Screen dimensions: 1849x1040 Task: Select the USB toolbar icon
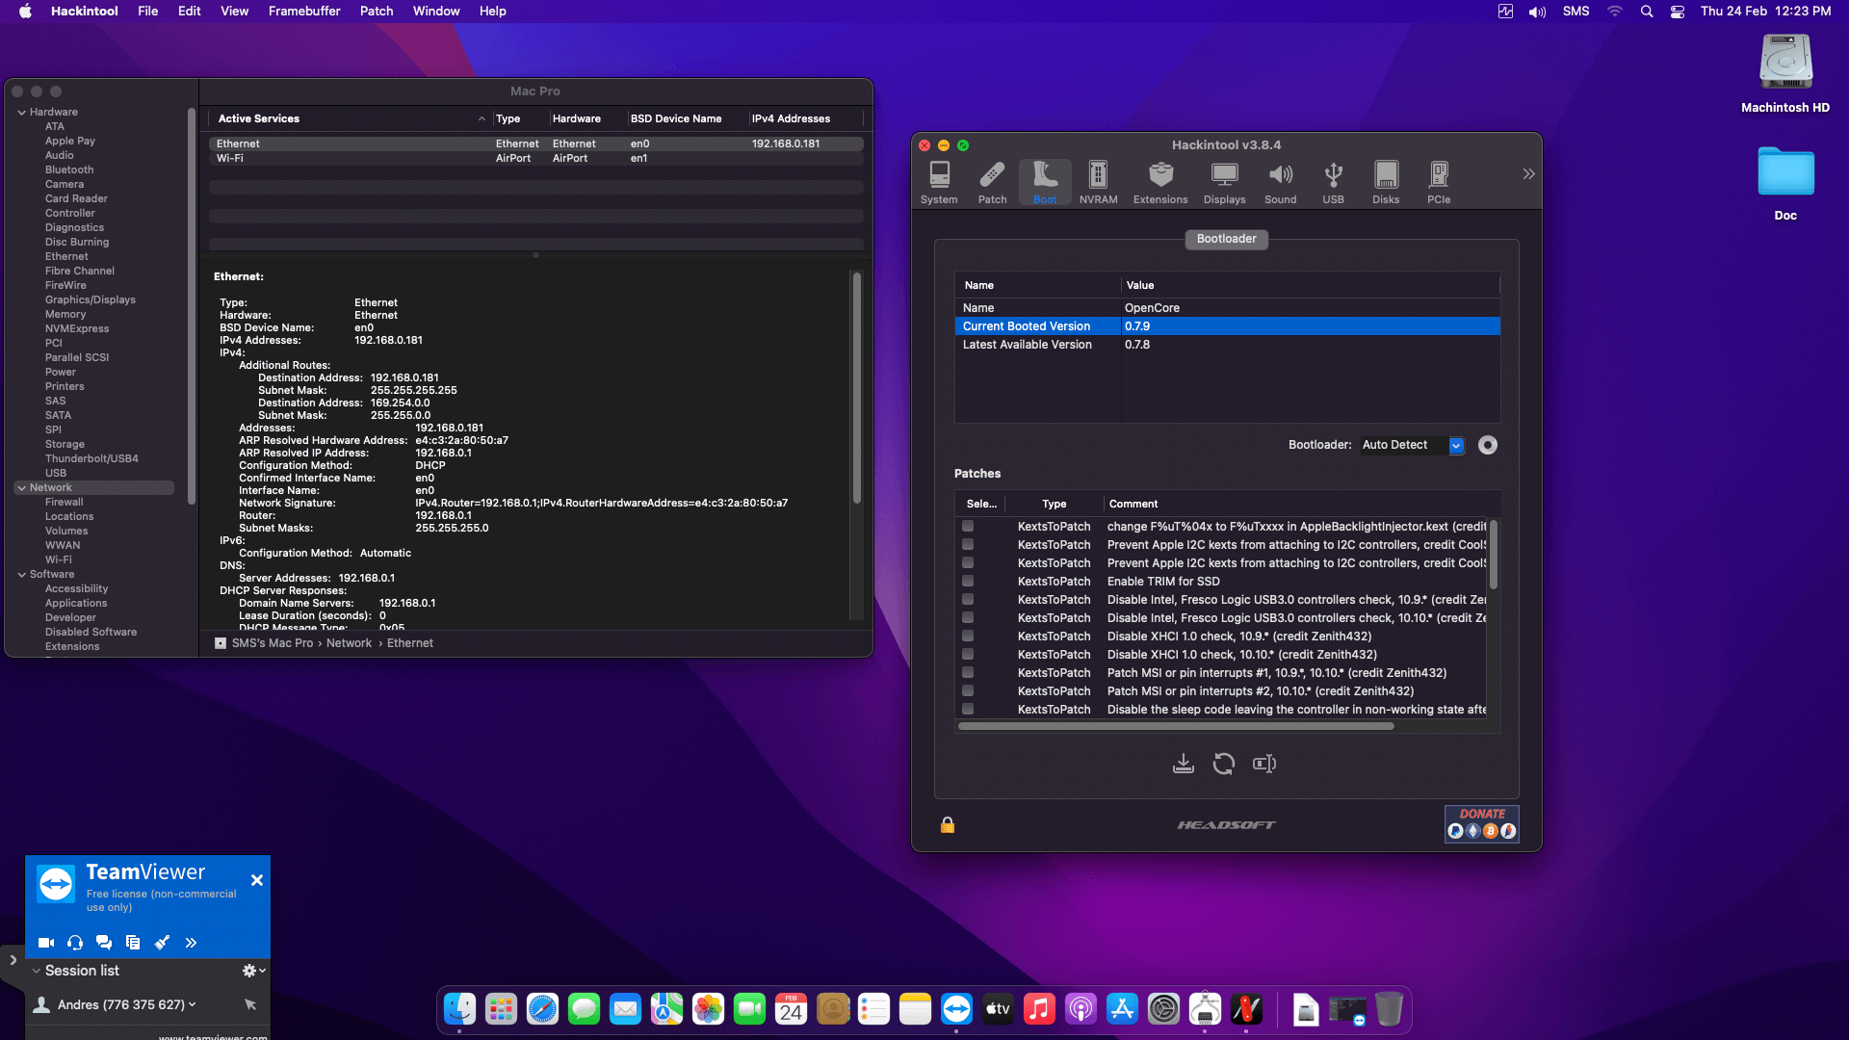point(1333,182)
